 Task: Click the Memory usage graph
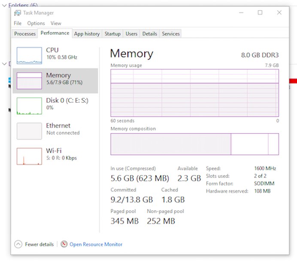coord(194,93)
